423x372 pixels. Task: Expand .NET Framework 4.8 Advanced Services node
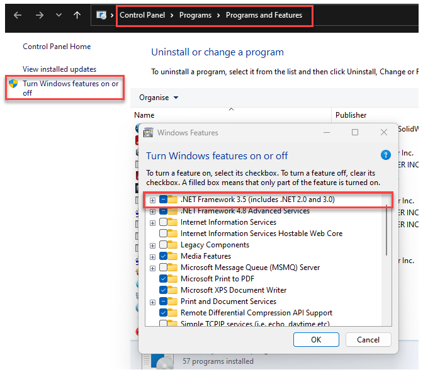pos(153,211)
